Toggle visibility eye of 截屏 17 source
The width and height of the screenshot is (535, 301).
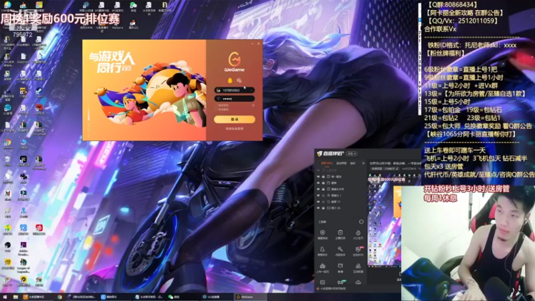pos(318,202)
